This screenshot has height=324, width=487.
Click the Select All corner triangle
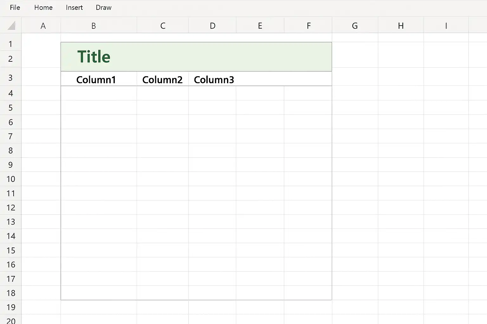(x=11, y=25)
